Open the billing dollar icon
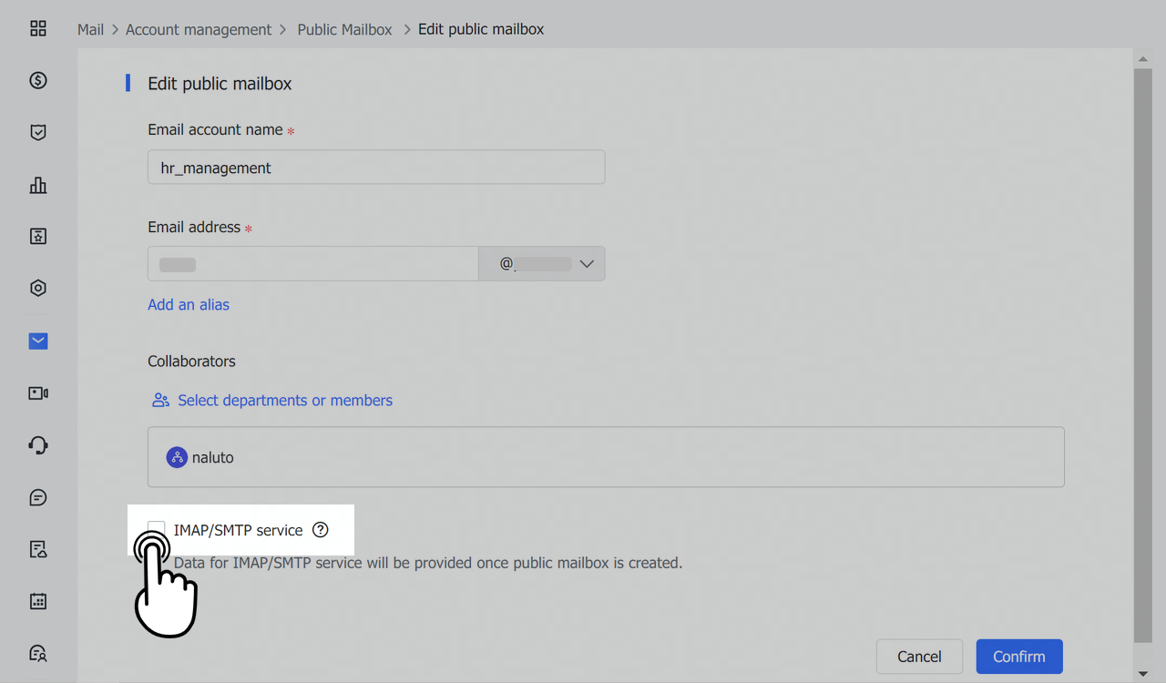Image resolution: width=1166 pixels, height=683 pixels. [37, 80]
